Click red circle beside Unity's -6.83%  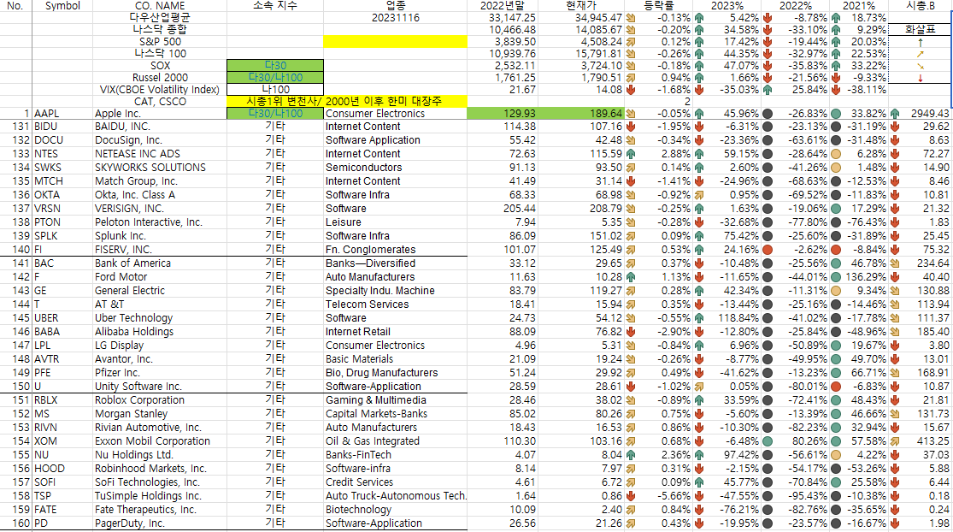pos(836,386)
